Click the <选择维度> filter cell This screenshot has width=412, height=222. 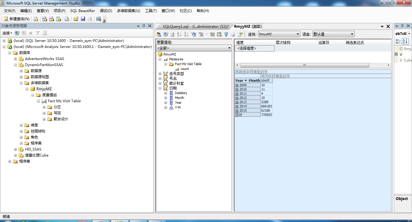point(255,48)
